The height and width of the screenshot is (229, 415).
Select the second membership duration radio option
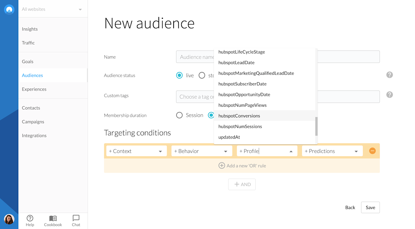pos(211,115)
